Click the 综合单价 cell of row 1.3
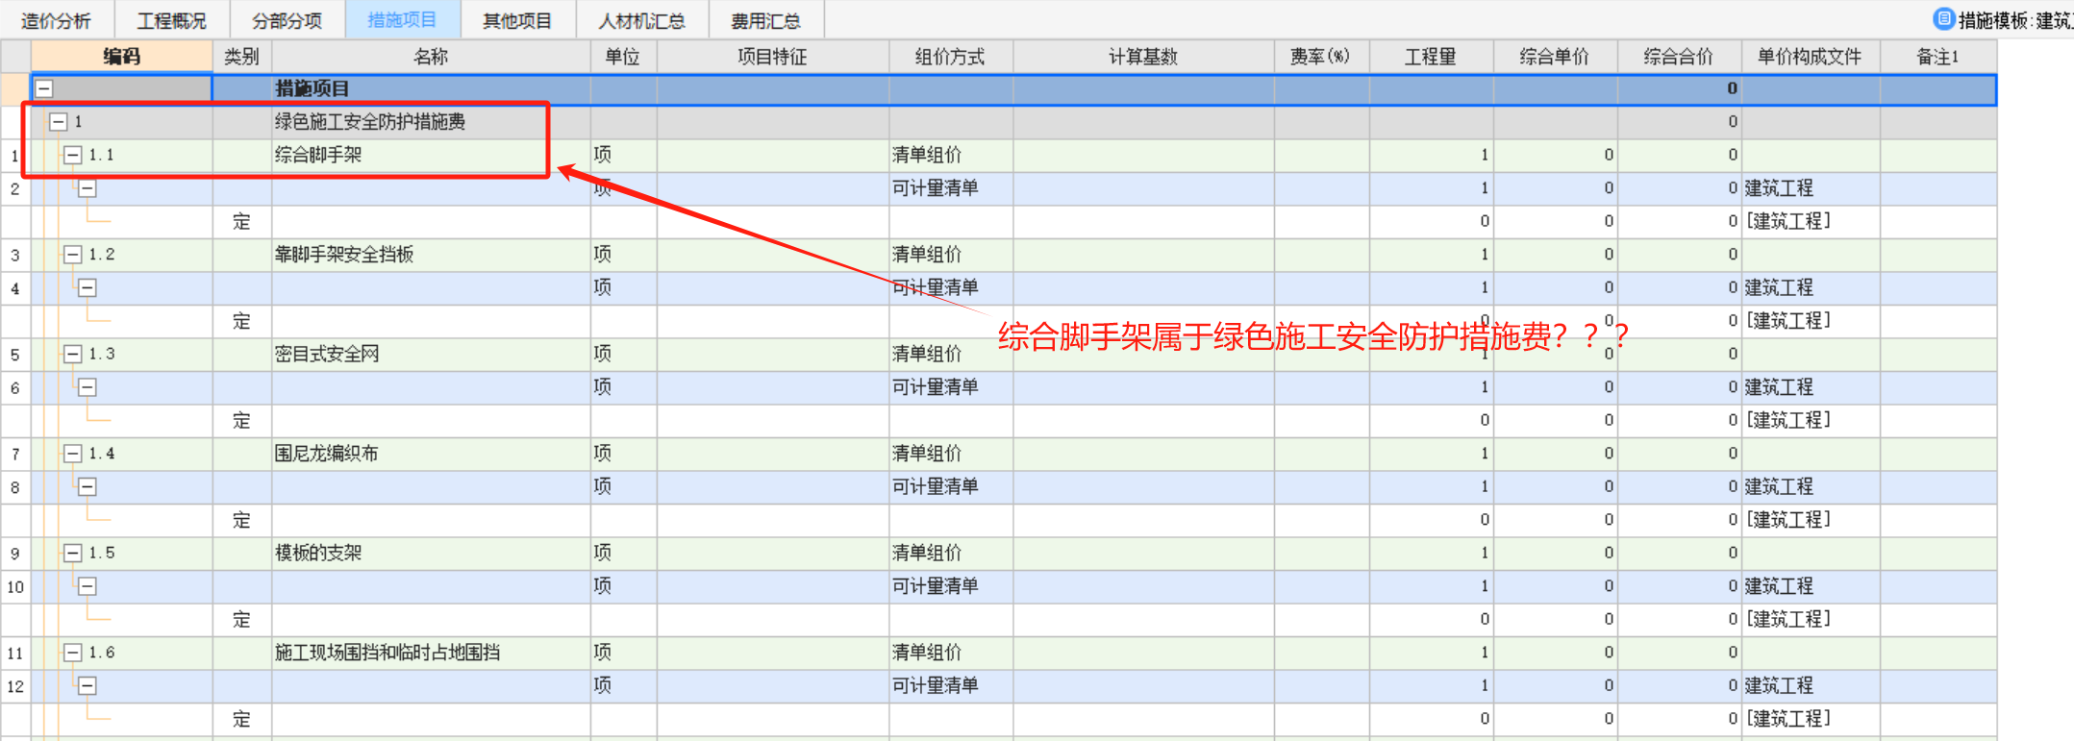This screenshot has height=741, width=2074. 1555,354
